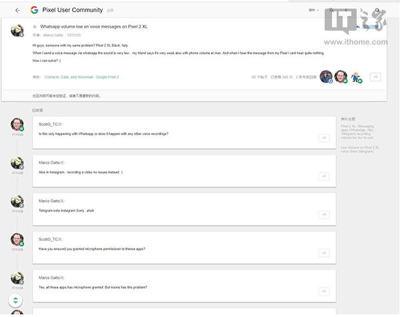The height and width of the screenshot is (317, 400).
Task: Click +1 on the 'only happening with Whatsapp' reply
Action: coord(324,138)
